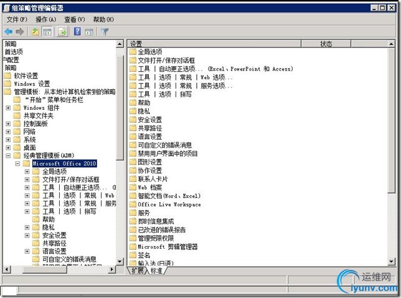The width and height of the screenshot is (401, 298).
Task: Open 语言设置 folder in right pane
Action: 150,137
